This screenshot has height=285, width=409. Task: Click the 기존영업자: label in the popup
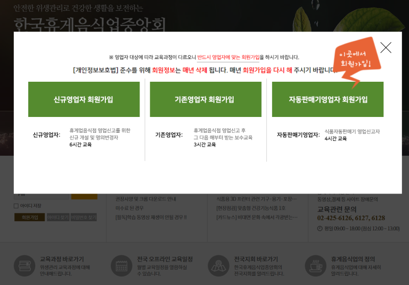coord(169,135)
